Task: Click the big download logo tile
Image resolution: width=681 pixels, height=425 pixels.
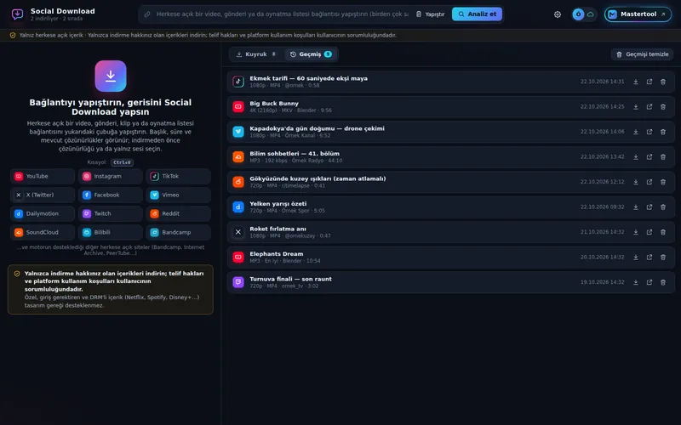Action: [111, 76]
